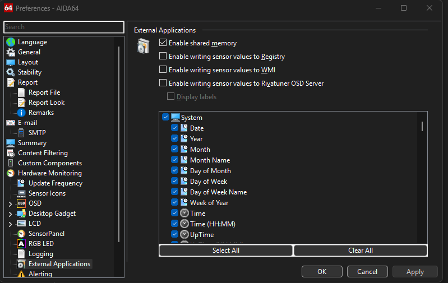
Task: Uncheck the Time sensor checkbox
Action: tap(174, 213)
